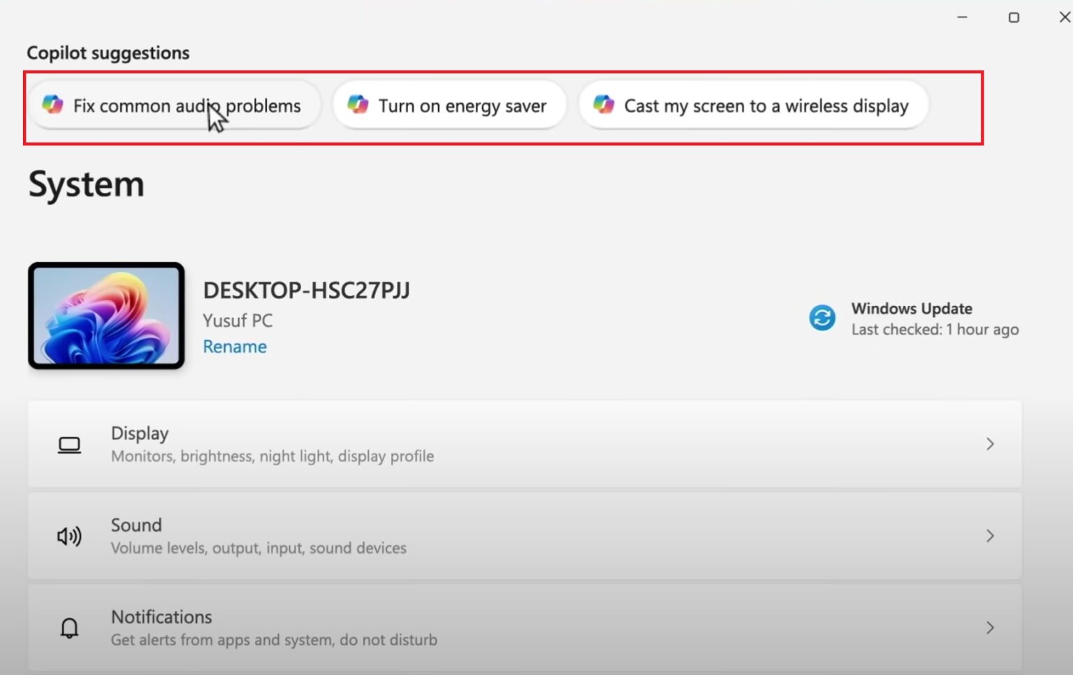This screenshot has width=1073, height=675.
Task: Open Windows Update last checked status
Action: click(934, 319)
